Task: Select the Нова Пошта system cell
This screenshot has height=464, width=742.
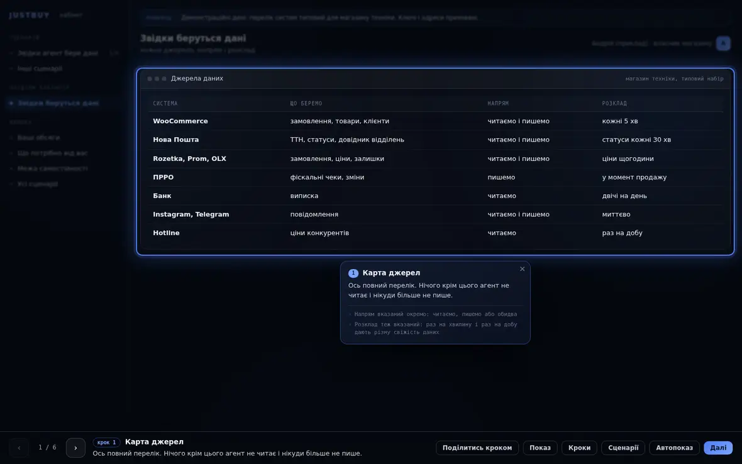Action: 175,140
